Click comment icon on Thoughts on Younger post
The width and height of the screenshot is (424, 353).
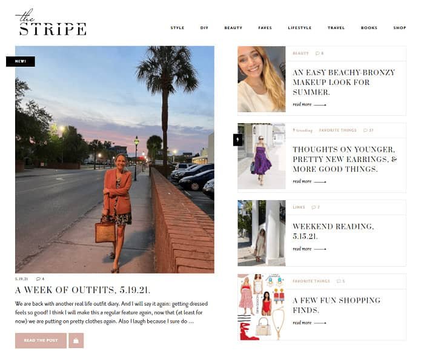point(365,130)
